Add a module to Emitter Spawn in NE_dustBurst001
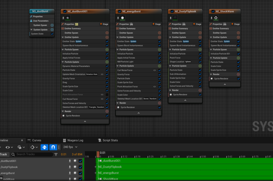 tap(107, 33)
